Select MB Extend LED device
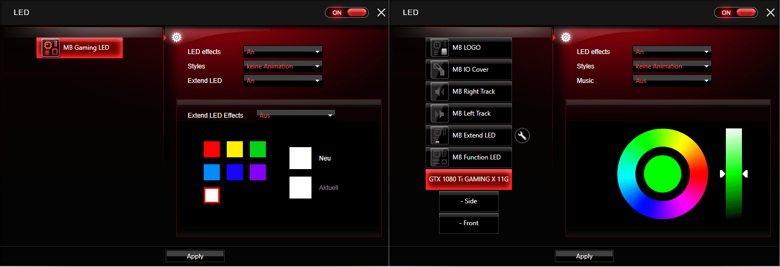This screenshot has height=267, width=780. 469,135
